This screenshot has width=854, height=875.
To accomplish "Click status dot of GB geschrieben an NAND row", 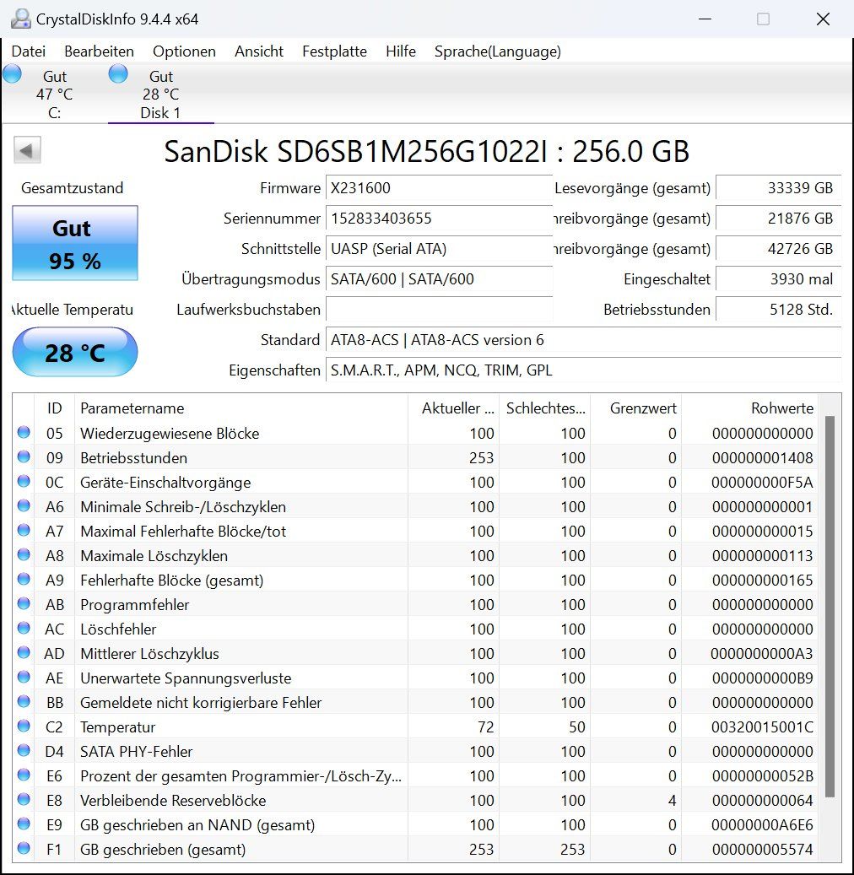I will [x=24, y=824].
